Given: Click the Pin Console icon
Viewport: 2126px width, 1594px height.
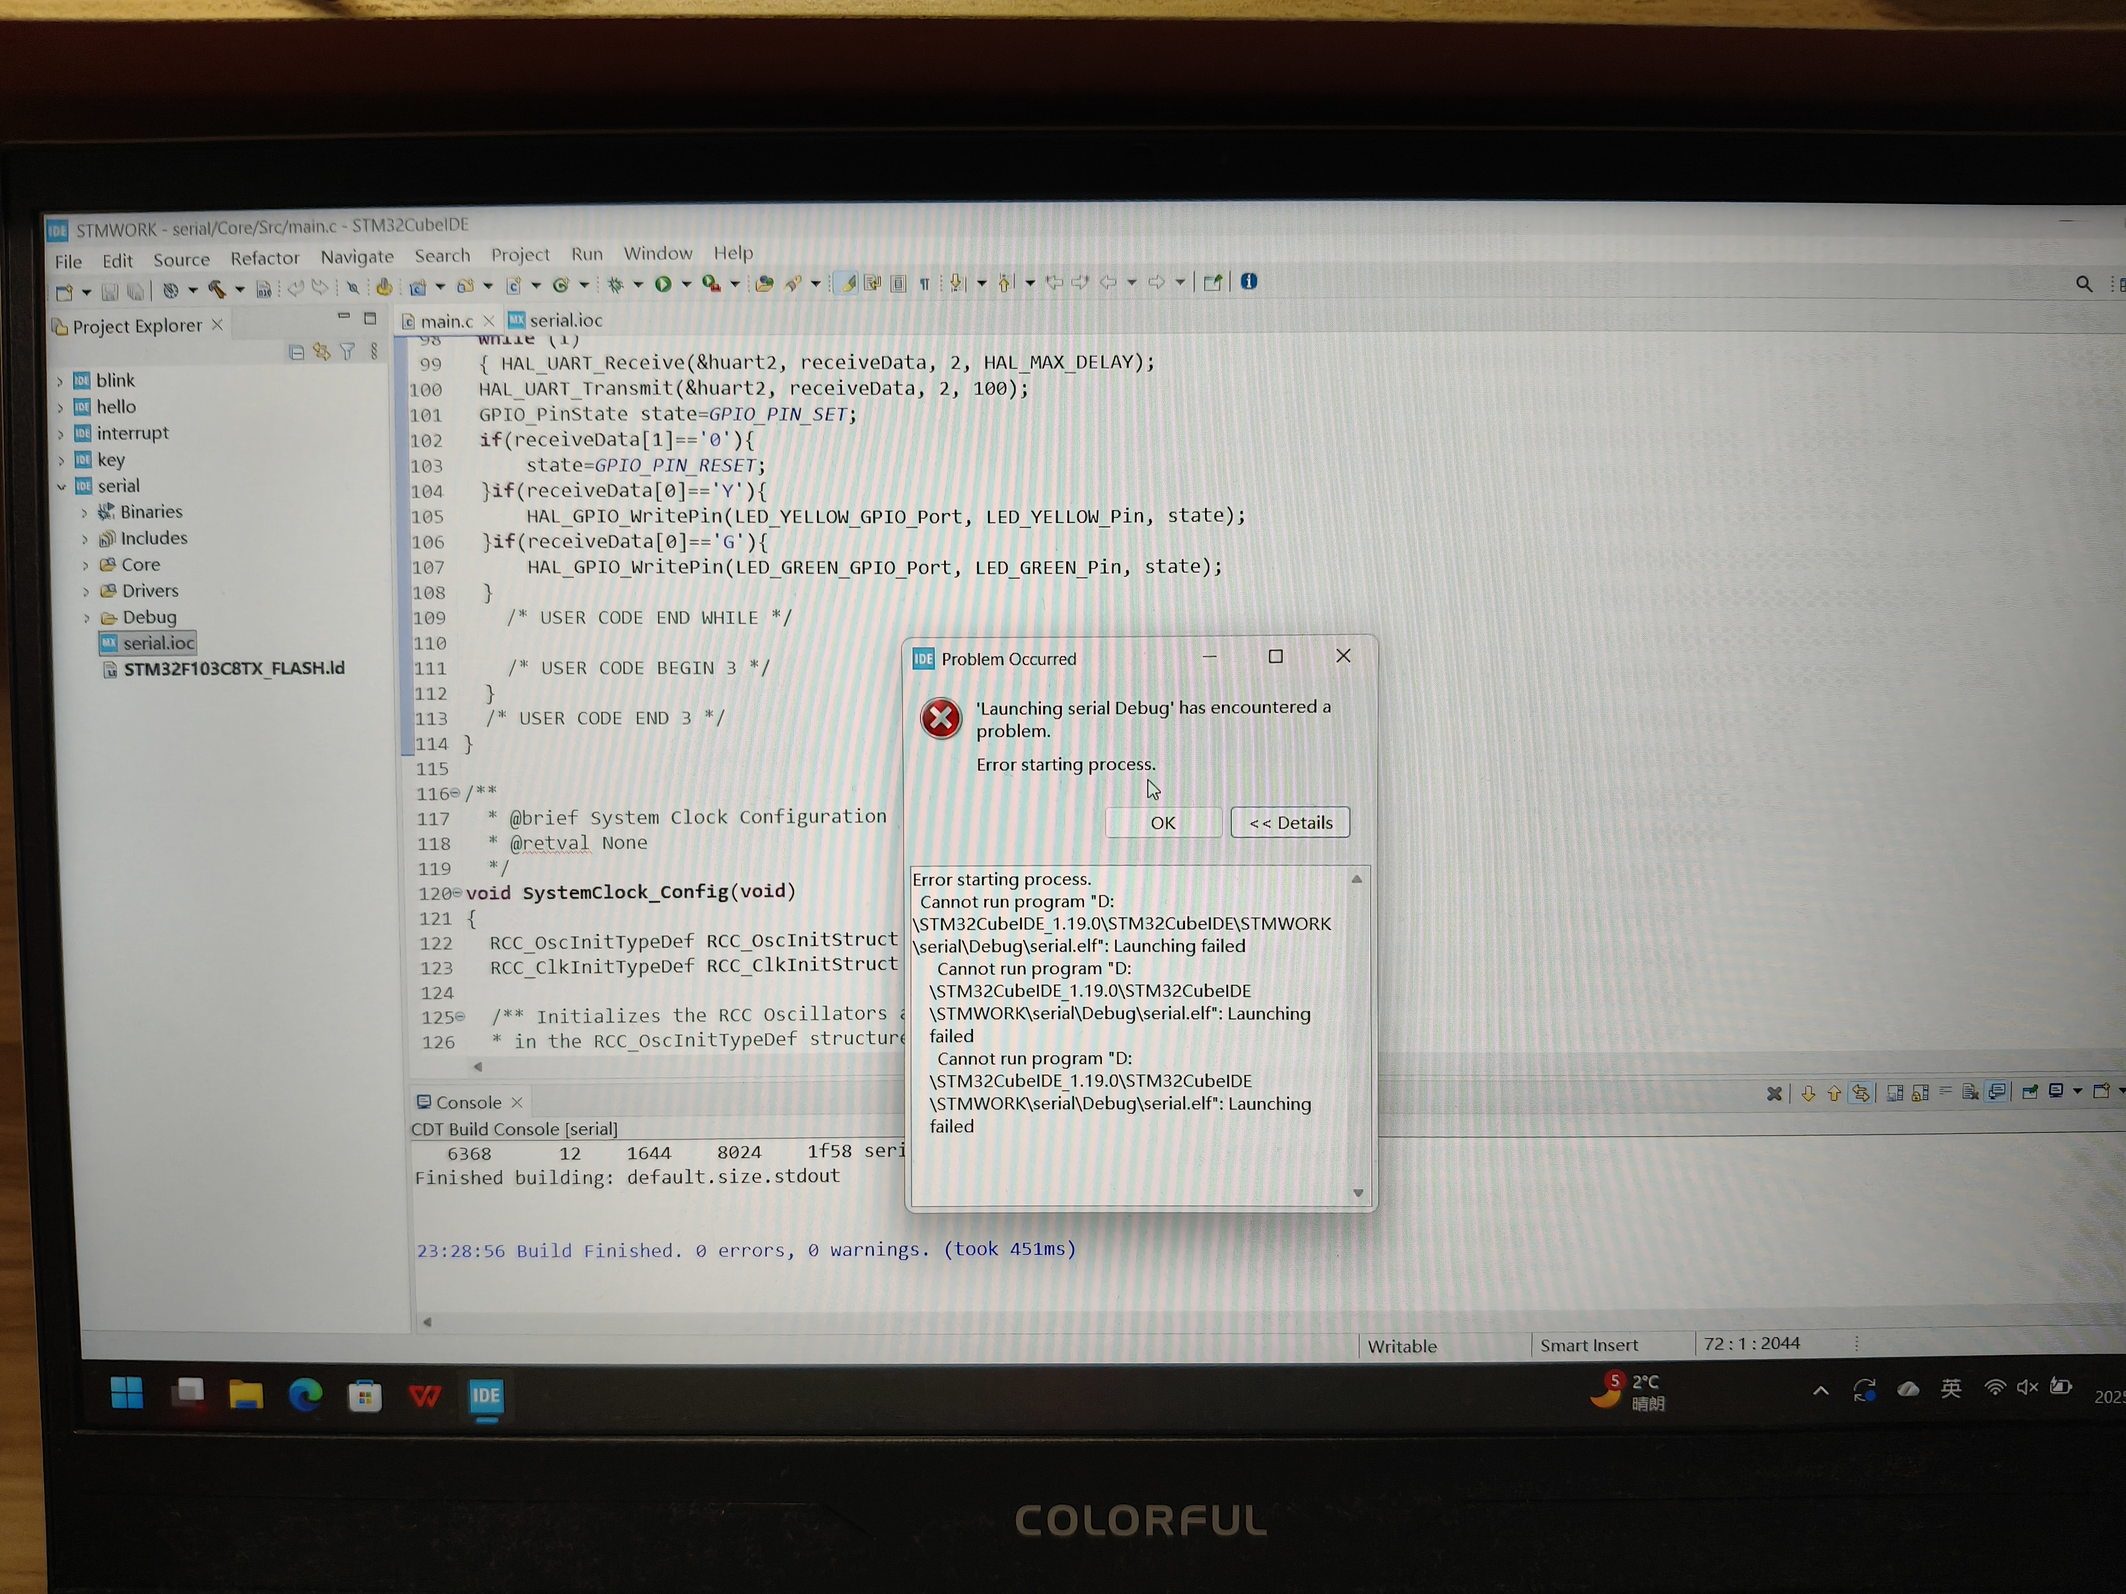Looking at the screenshot, I should tap(2030, 1092).
